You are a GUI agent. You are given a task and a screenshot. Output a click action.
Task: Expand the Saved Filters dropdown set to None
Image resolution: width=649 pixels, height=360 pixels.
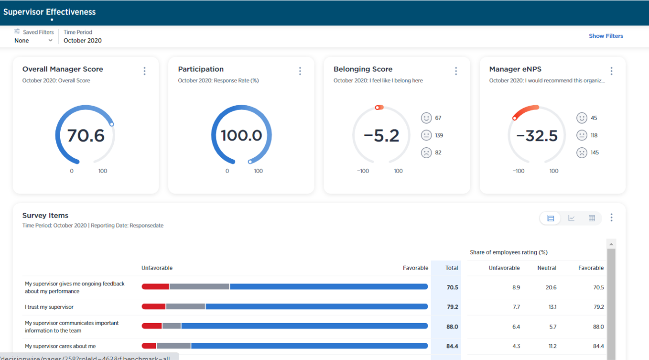(33, 41)
